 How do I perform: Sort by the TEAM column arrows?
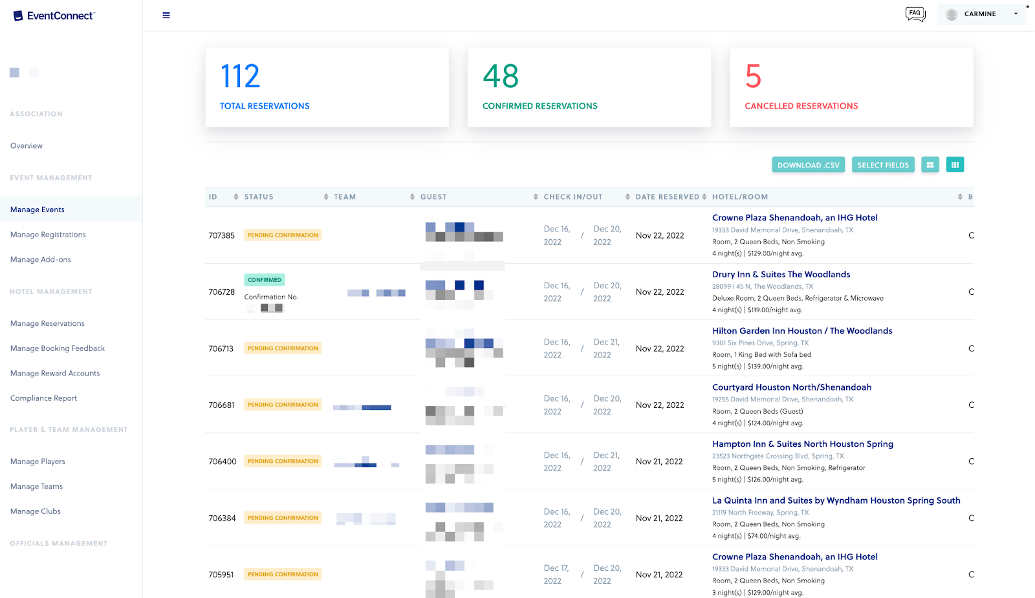click(412, 197)
